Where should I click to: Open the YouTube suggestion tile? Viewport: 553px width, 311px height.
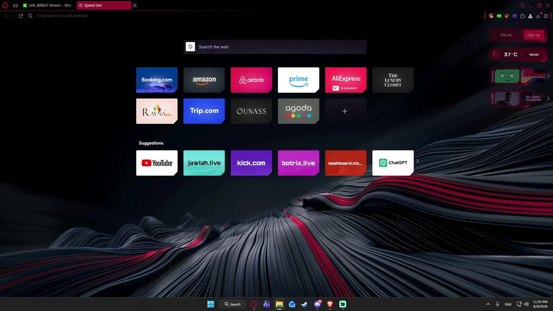(157, 163)
